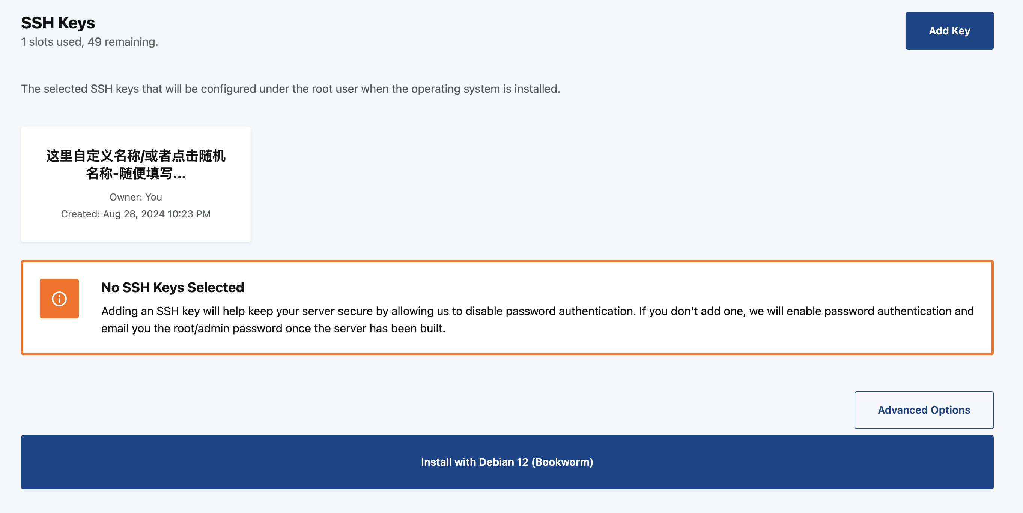The height and width of the screenshot is (513, 1023).
Task: Click the SSH Keys heading
Action: point(58,23)
